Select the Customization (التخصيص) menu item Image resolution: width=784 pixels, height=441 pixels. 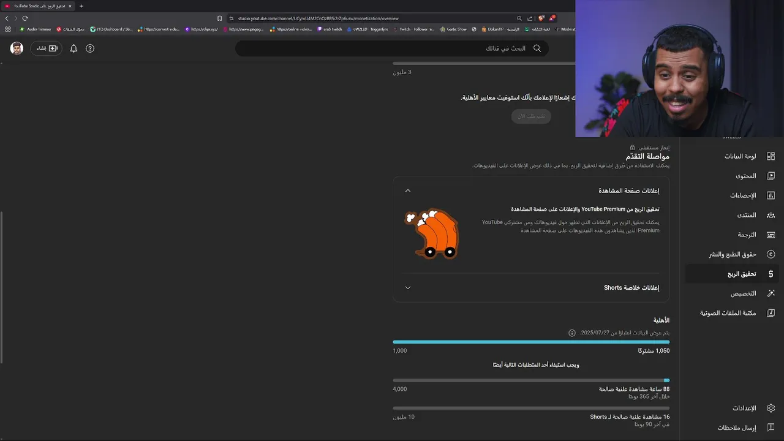coord(730,293)
